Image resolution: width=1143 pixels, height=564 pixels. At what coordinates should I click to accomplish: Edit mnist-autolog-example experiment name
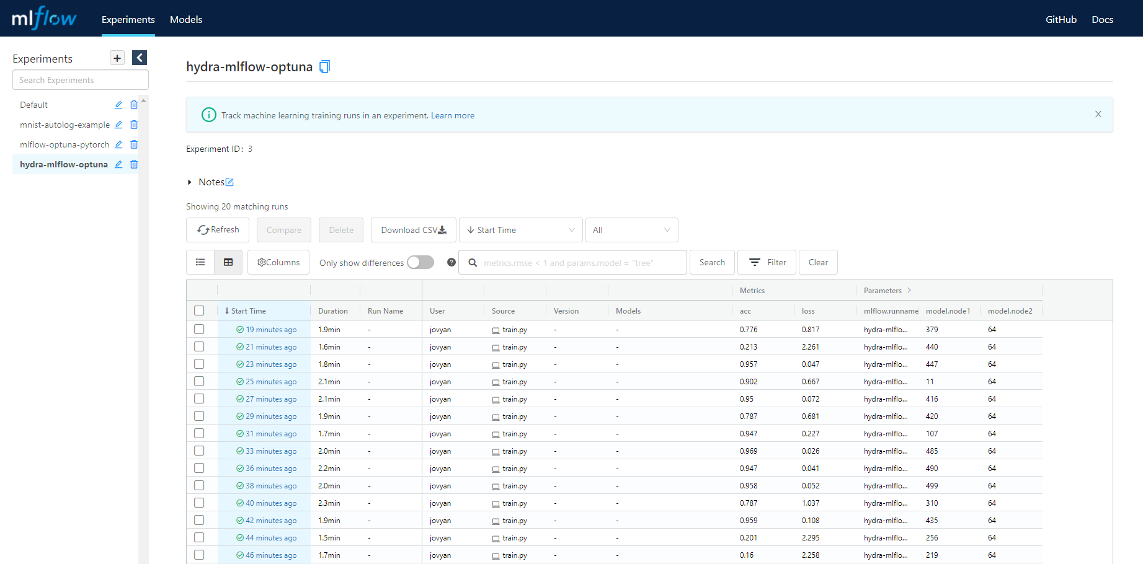[x=118, y=125]
